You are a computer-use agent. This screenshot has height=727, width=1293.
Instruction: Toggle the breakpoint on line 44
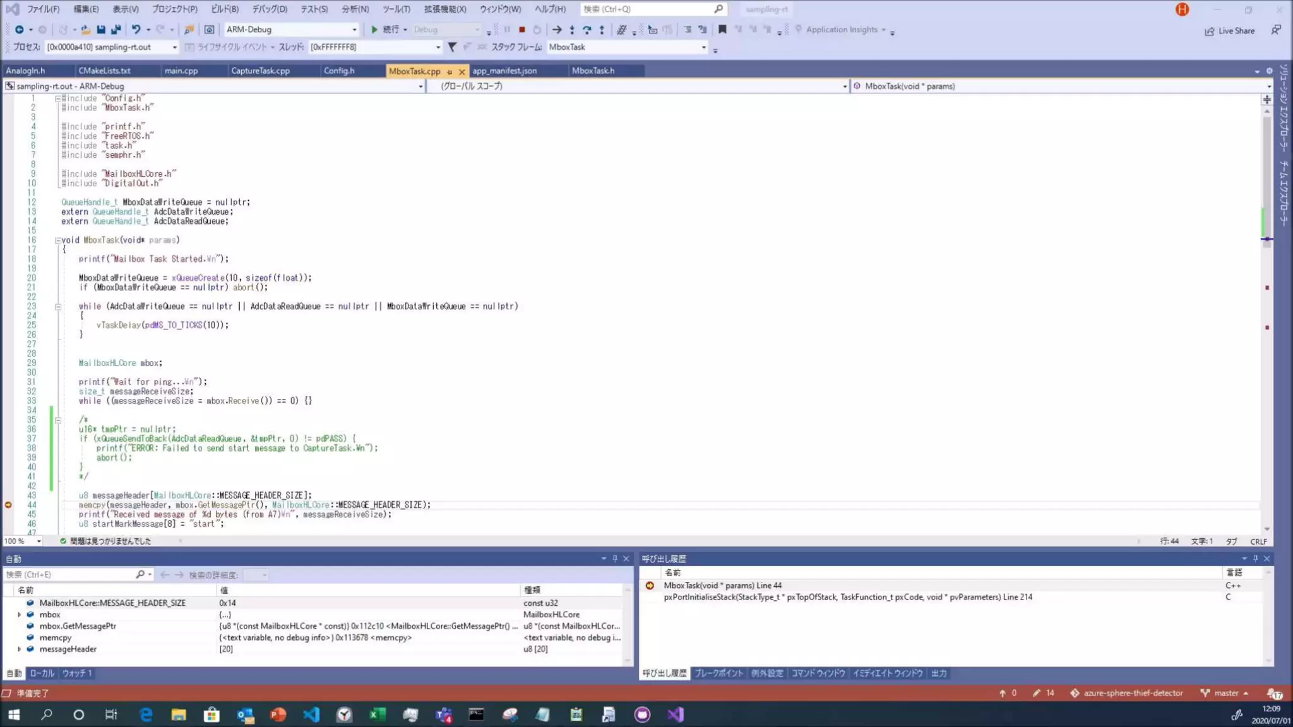[x=8, y=505]
